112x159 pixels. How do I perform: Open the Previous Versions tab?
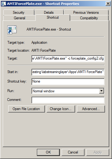click(x=86, y=13)
